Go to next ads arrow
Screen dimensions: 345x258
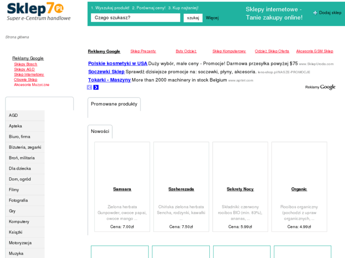pos(96,88)
